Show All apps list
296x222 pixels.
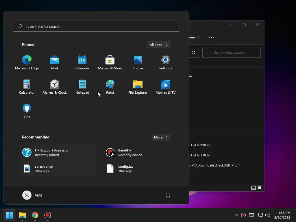point(159,45)
